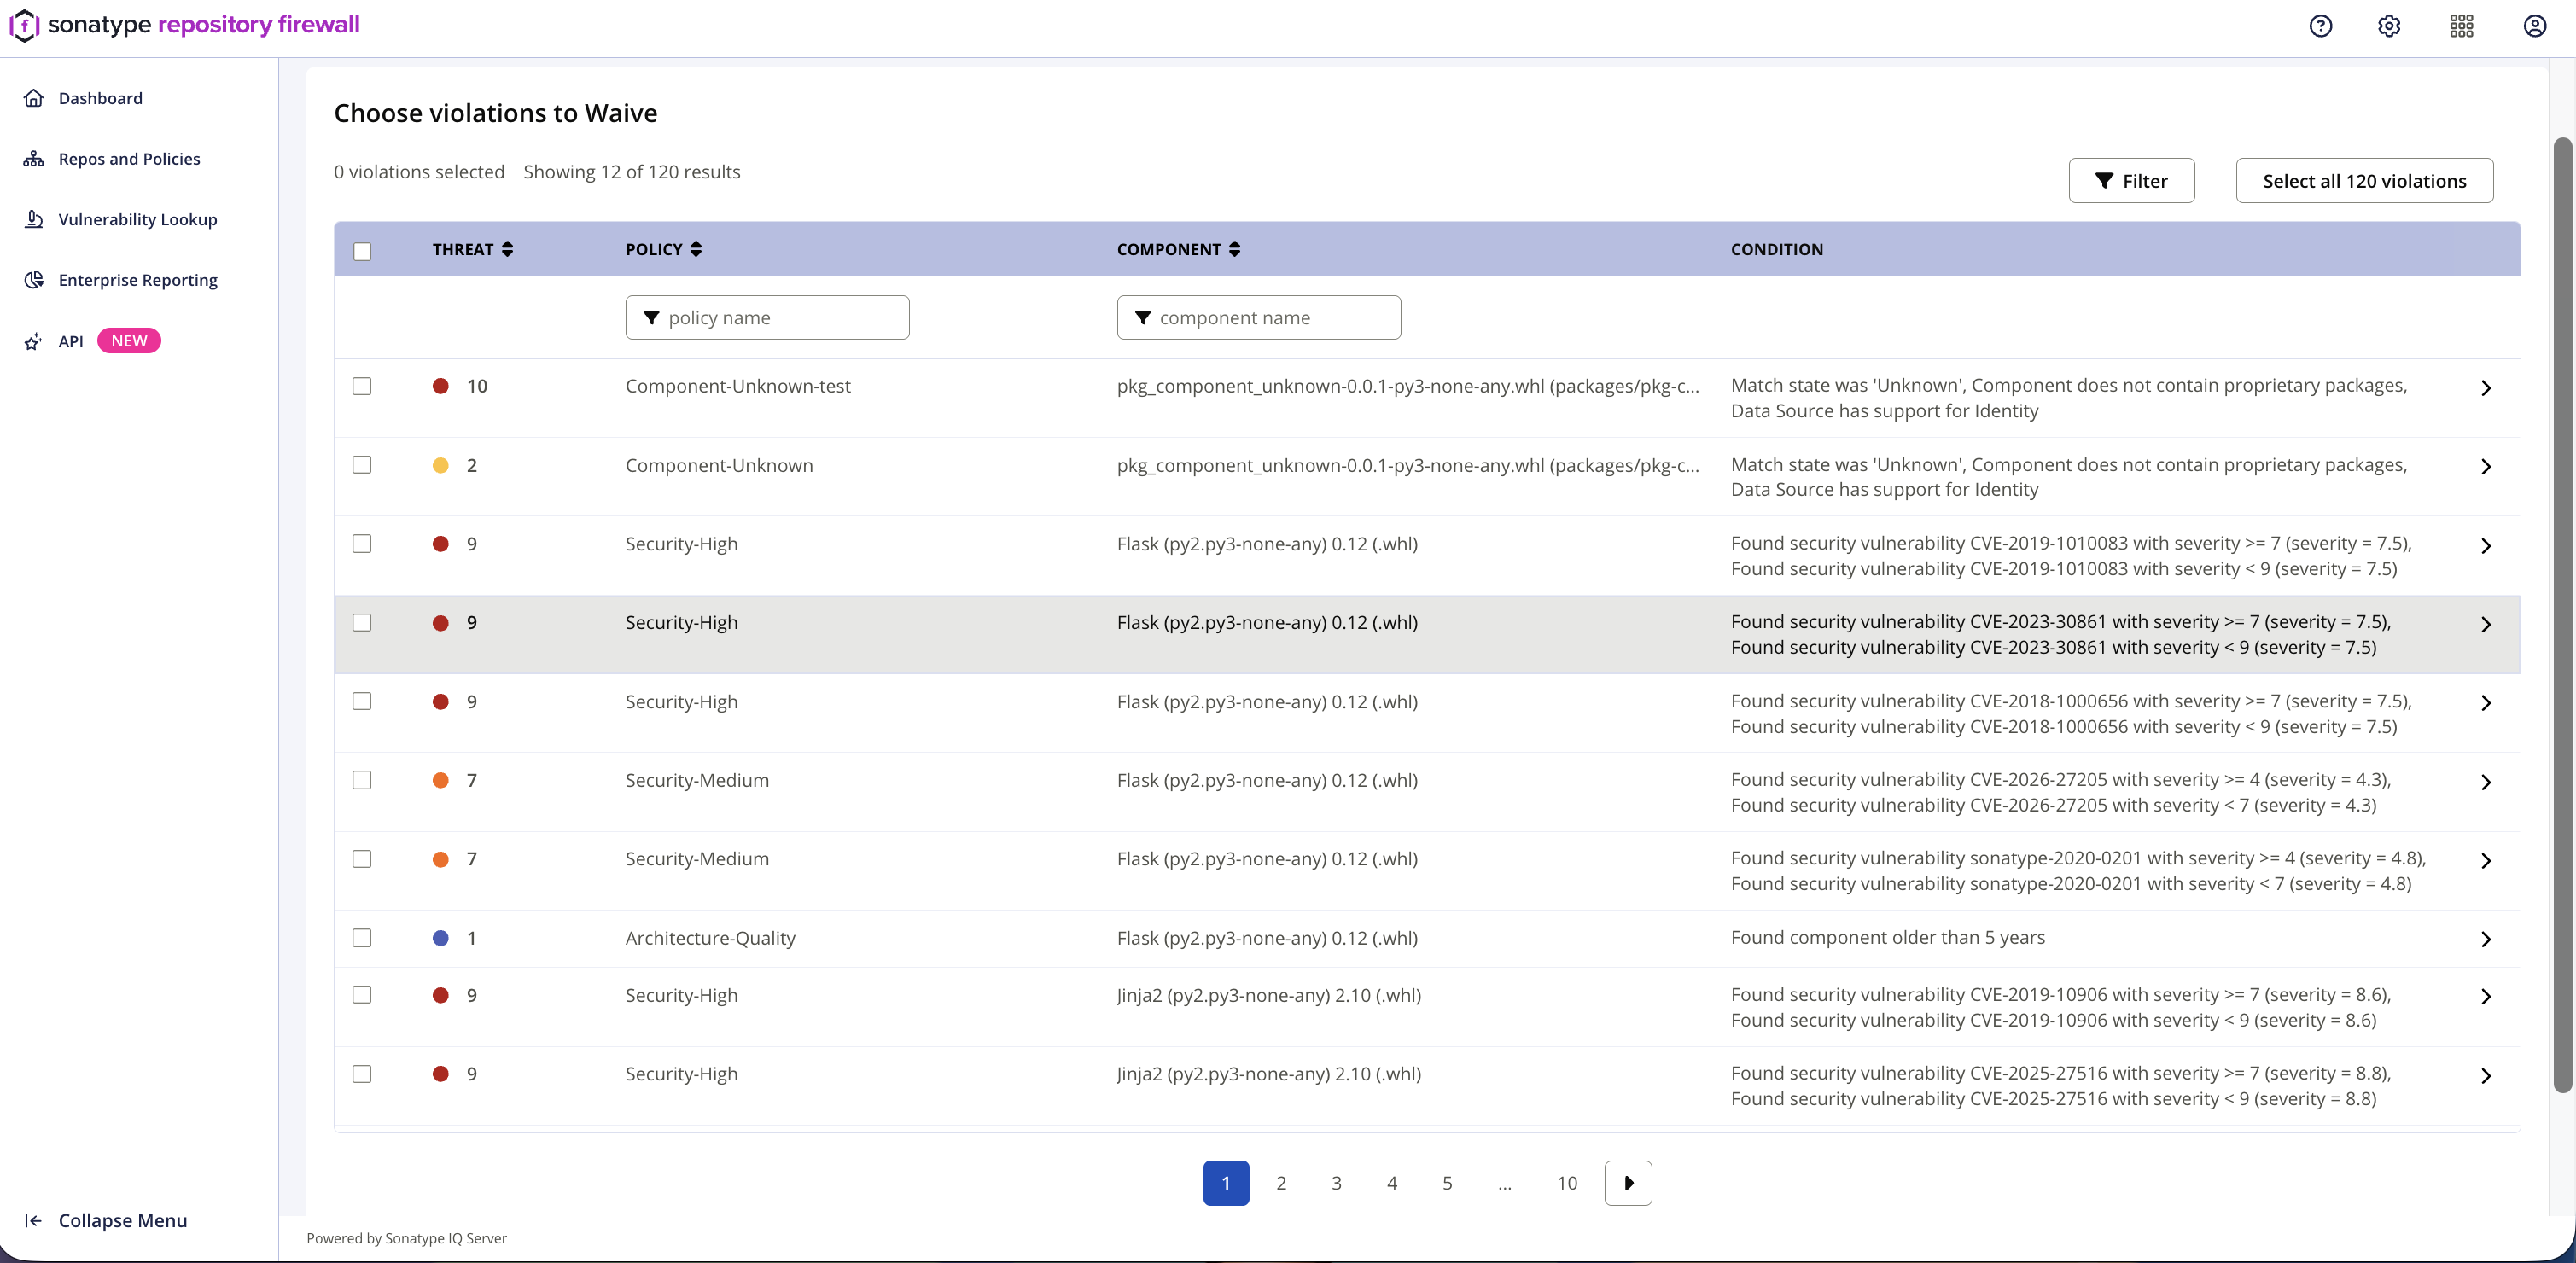This screenshot has width=2576, height=1263.
Task: Open Repos and Policies in sidebar
Action: [x=129, y=159]
